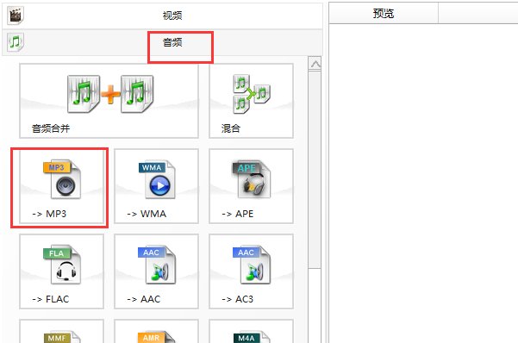Choose the -> FLAC conversion format

(x=61, y=271)
